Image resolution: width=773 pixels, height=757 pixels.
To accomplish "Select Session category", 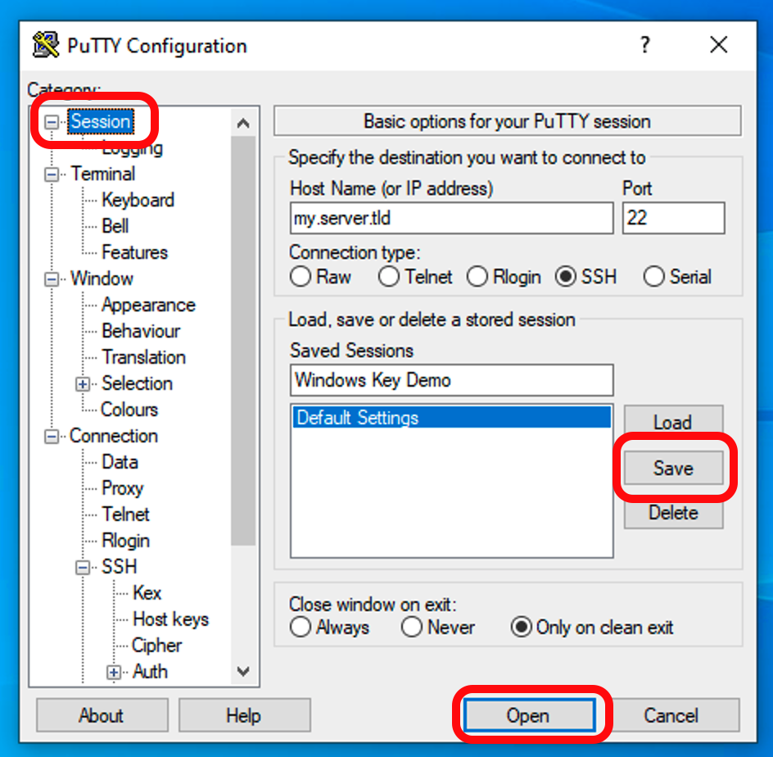I will click(101, 121).
